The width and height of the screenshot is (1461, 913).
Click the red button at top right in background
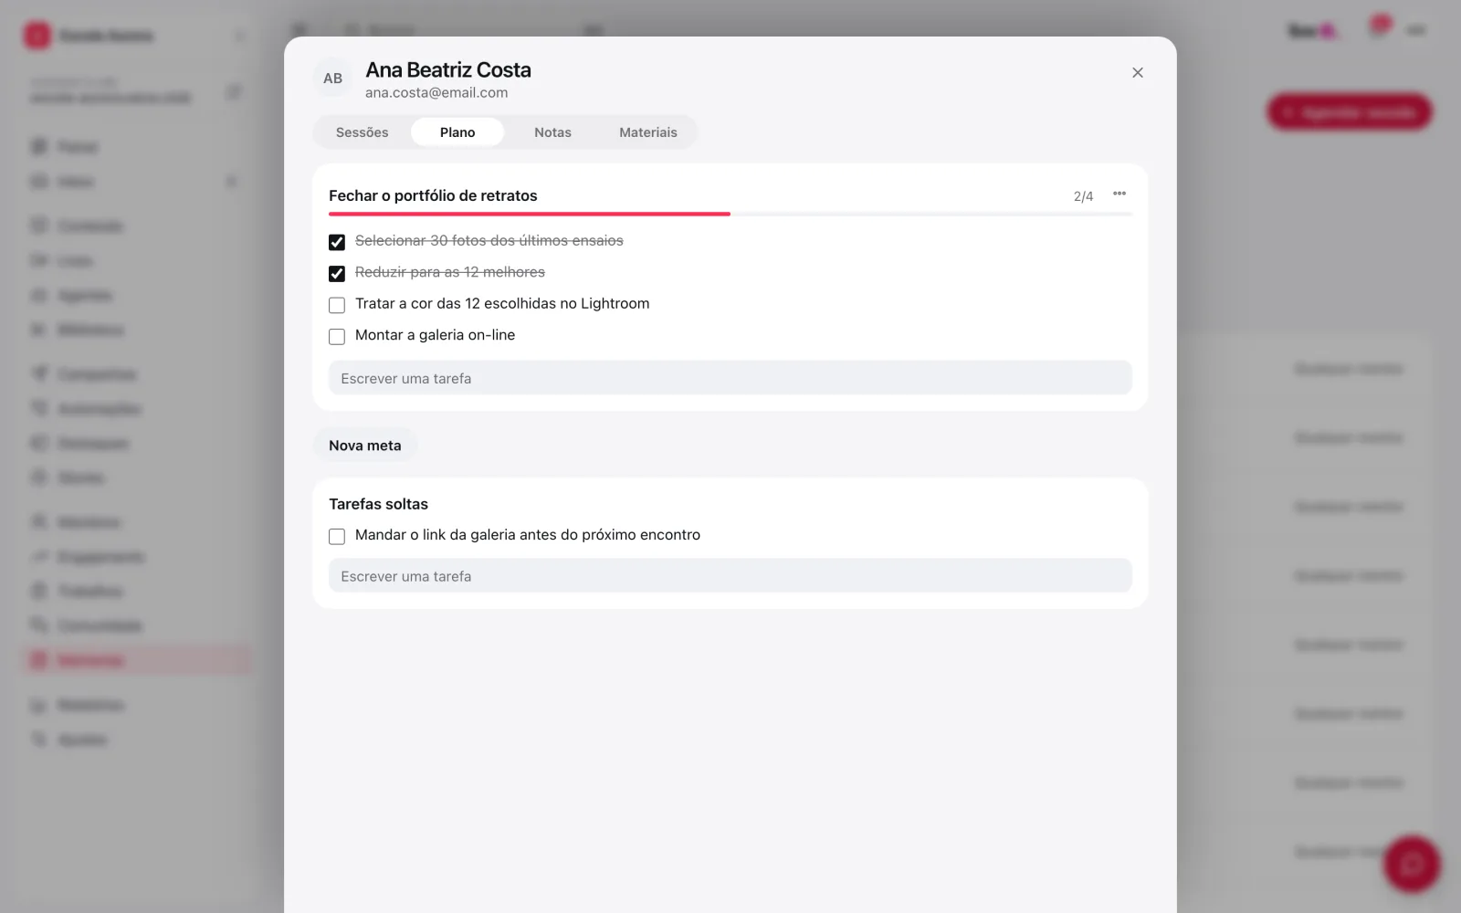tap(1350, 112)
